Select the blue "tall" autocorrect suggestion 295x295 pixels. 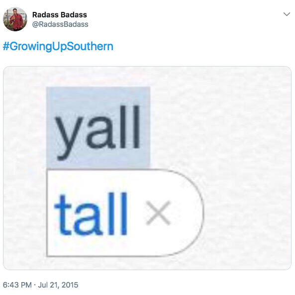point(91,214)
